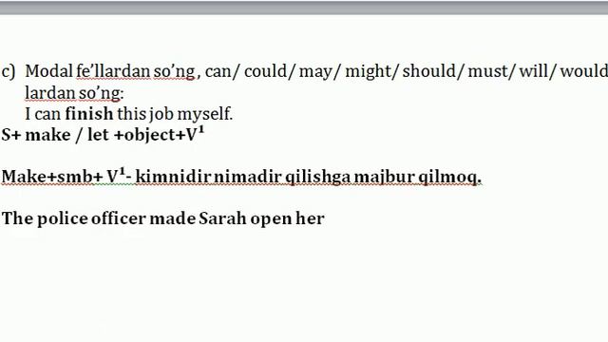This screenshot has width=608, height=342.
Task: Click the underlined word 'fe'llardan'
Action: tap(113, 71)
